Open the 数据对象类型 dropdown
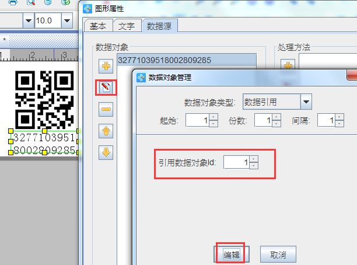This screenshot has width=357, height=265. 306,102
